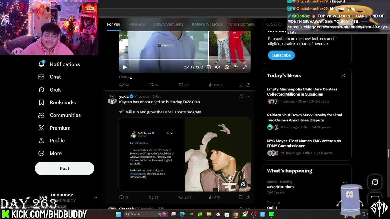390x219 pixels.
Task: Open more options on yoxic's post
Action: pyautogui.click(x=248, y=96)
